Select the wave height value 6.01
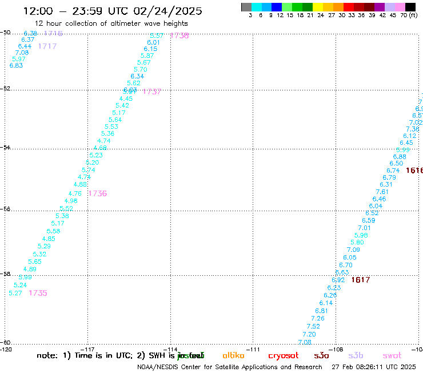Screen dimensions: 423x372 [154, 42]
